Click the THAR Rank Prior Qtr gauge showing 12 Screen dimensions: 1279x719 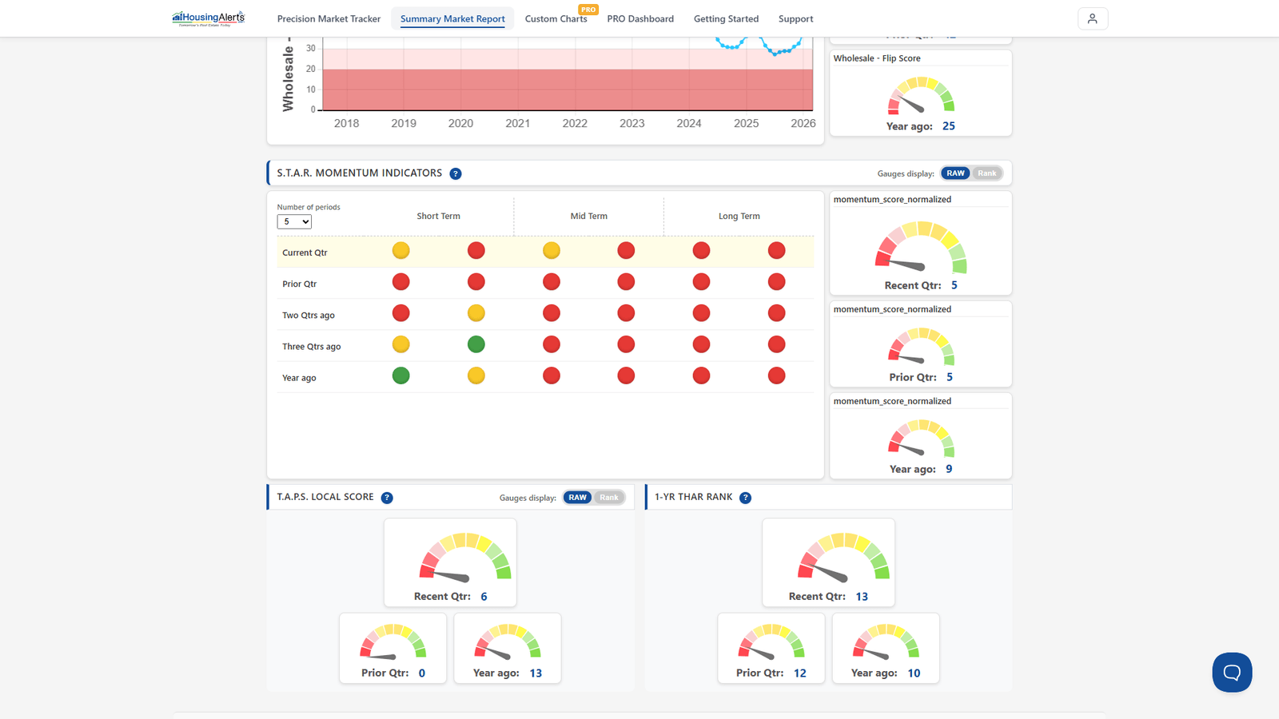tap(771, 642)
